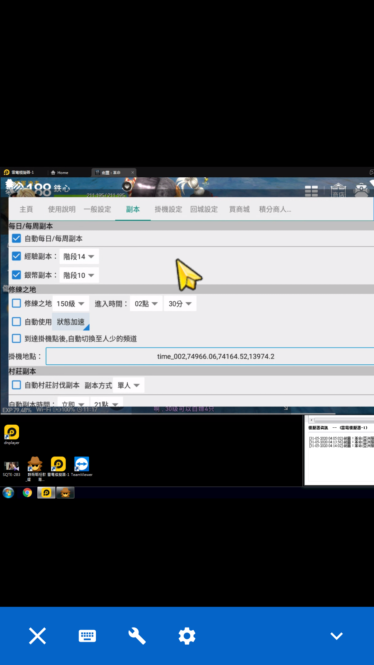Click the 04:13:56 log entry

click(x=341, y=442)
